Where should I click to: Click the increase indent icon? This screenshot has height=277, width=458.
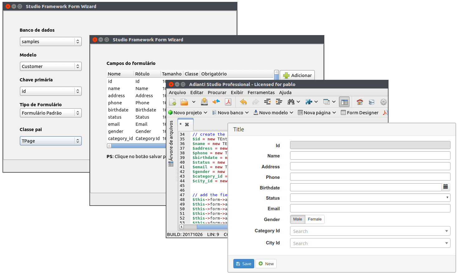coord(279,102)
